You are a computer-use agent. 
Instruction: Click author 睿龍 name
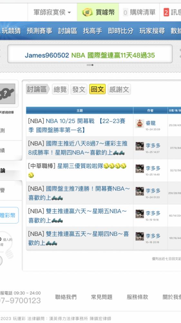151,123
